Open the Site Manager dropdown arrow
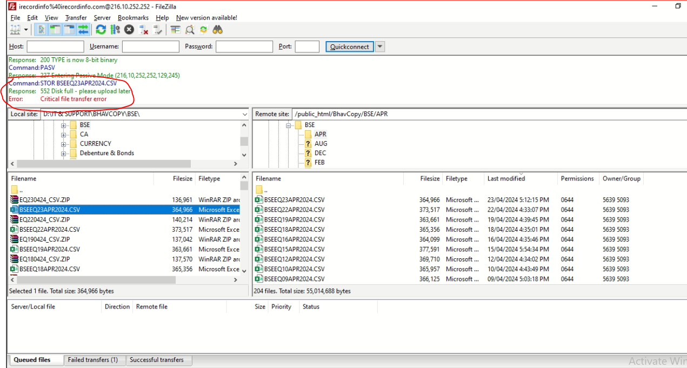687x368 pixels. pyautogui.click(x=25, y=30)
